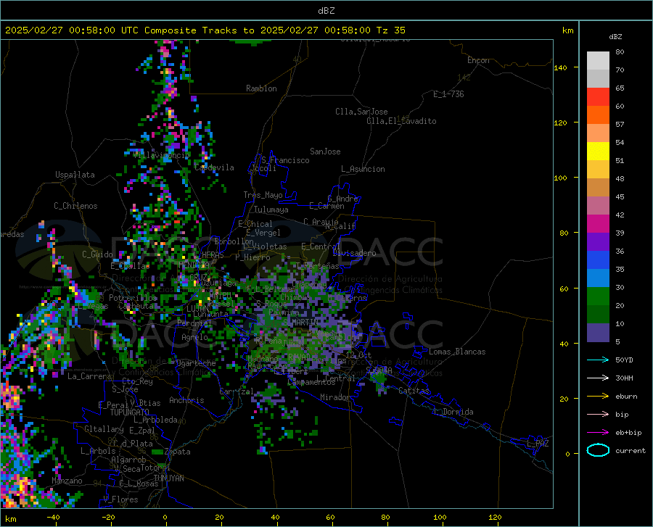Click the Ugarteche place label
The image size is (653, 527).
pos(197,362)
